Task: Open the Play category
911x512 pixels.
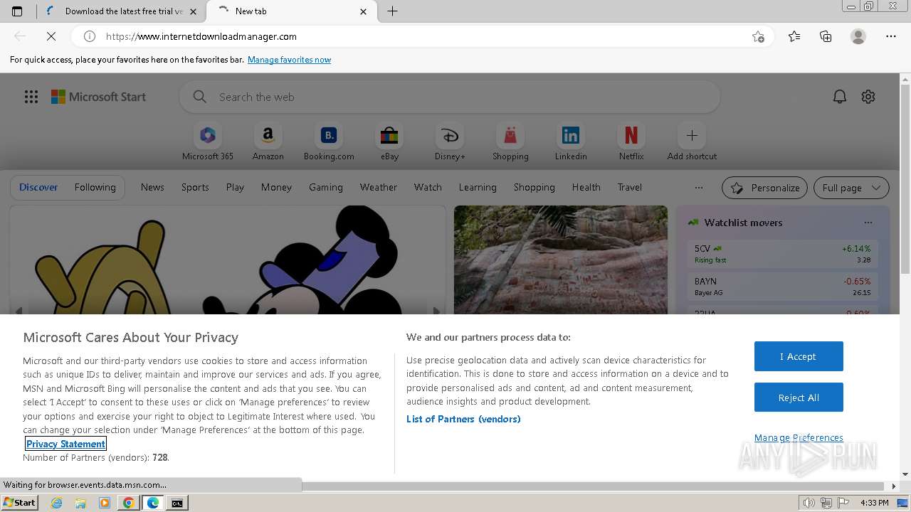Action: 235,187
